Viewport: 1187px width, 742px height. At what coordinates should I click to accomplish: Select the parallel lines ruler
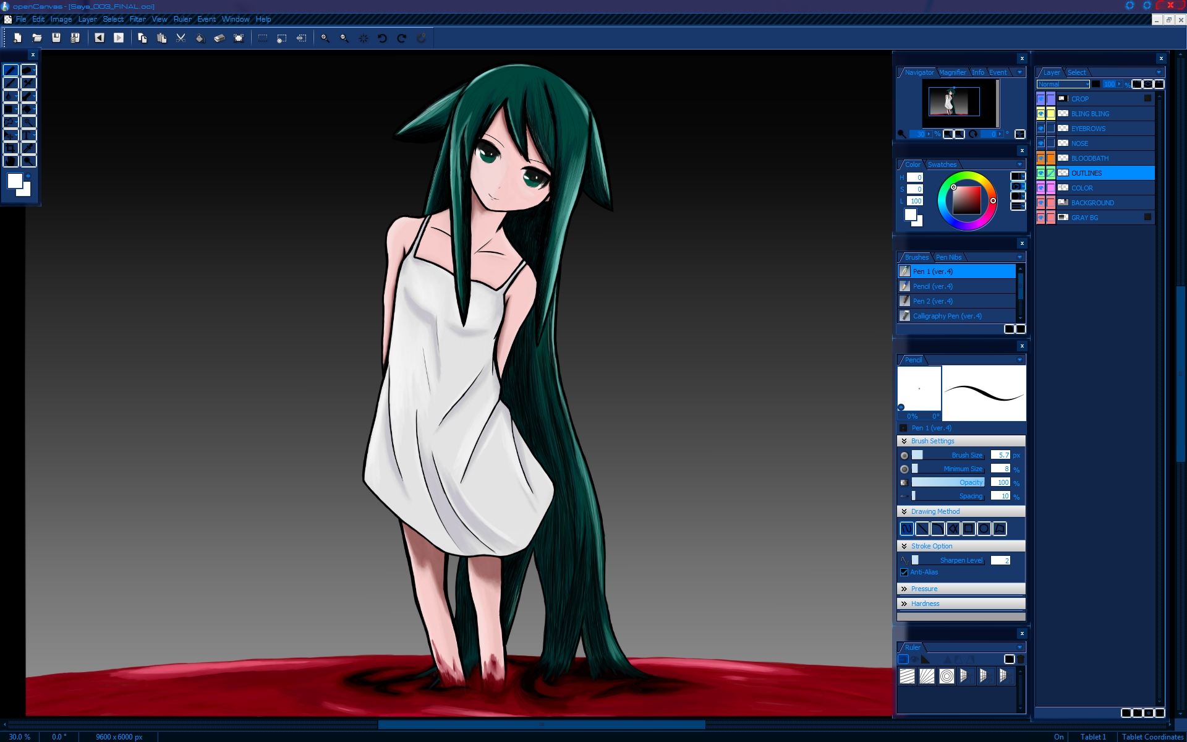[x=907, y=676]
